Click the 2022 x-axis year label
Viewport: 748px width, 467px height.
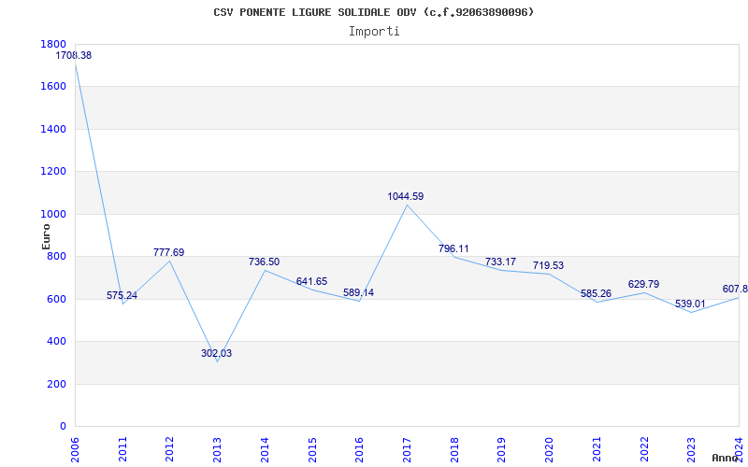pos(643,449)
